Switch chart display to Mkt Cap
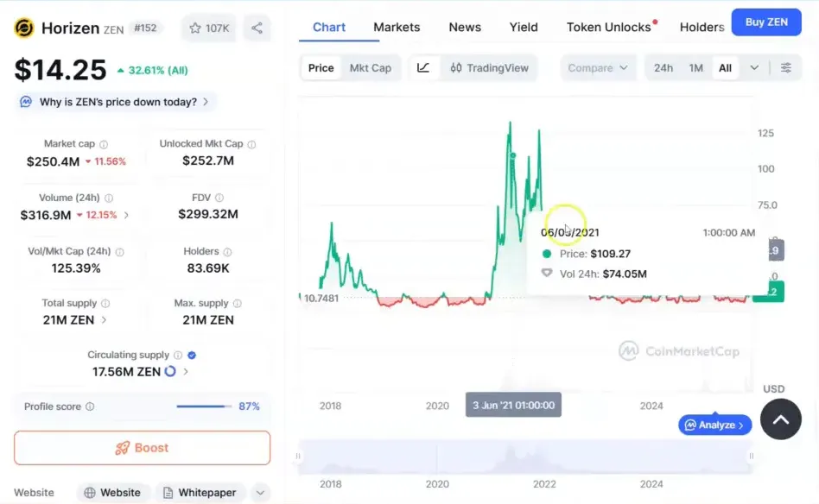Viewport: 819px width, 504px height. tap(371, 66)
